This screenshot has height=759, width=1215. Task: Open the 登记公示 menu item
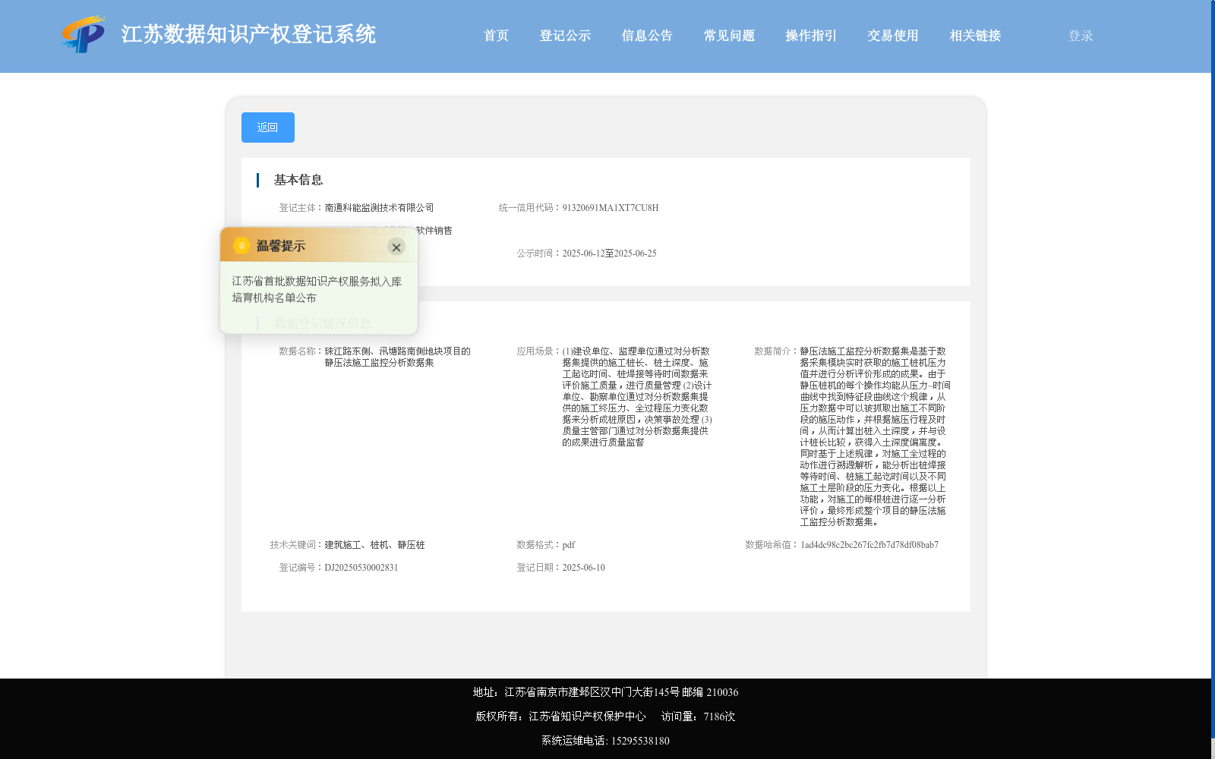(x=565, y=36)
